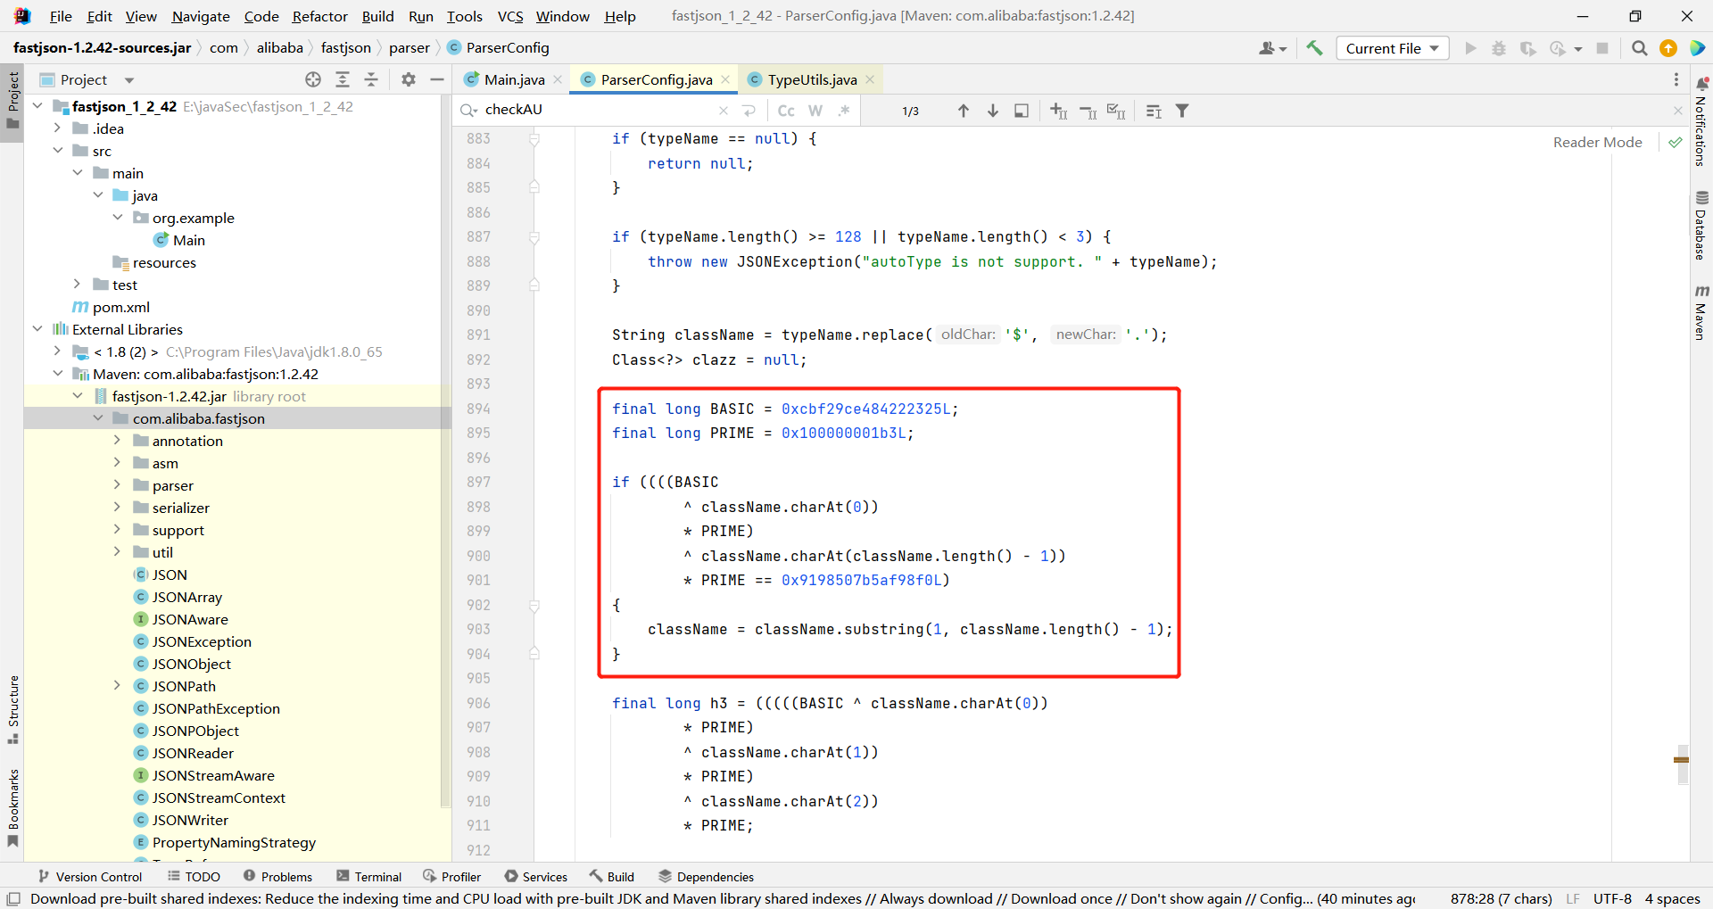Click Collapse All in Project panel
Screen dimensions: 1713x909
(371, 79)
